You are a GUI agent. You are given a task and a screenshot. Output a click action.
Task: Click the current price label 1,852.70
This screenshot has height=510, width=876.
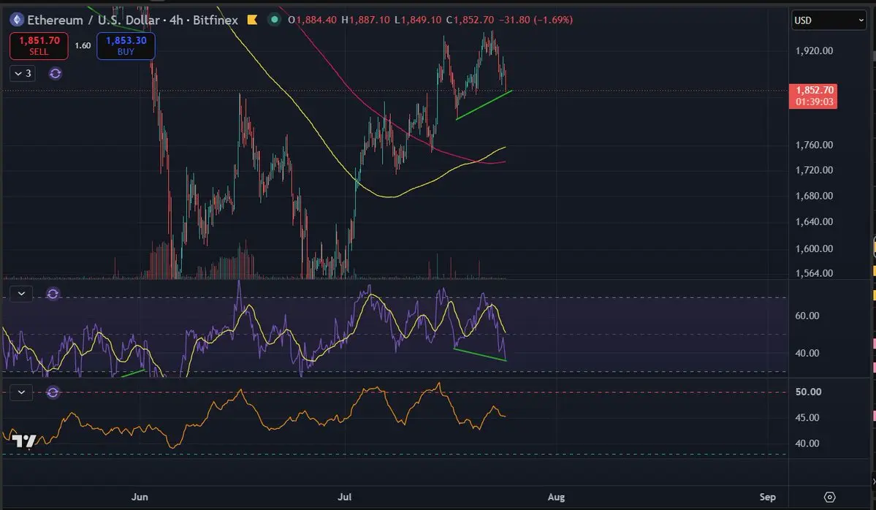pyautogui.click(x=813, y=96)
